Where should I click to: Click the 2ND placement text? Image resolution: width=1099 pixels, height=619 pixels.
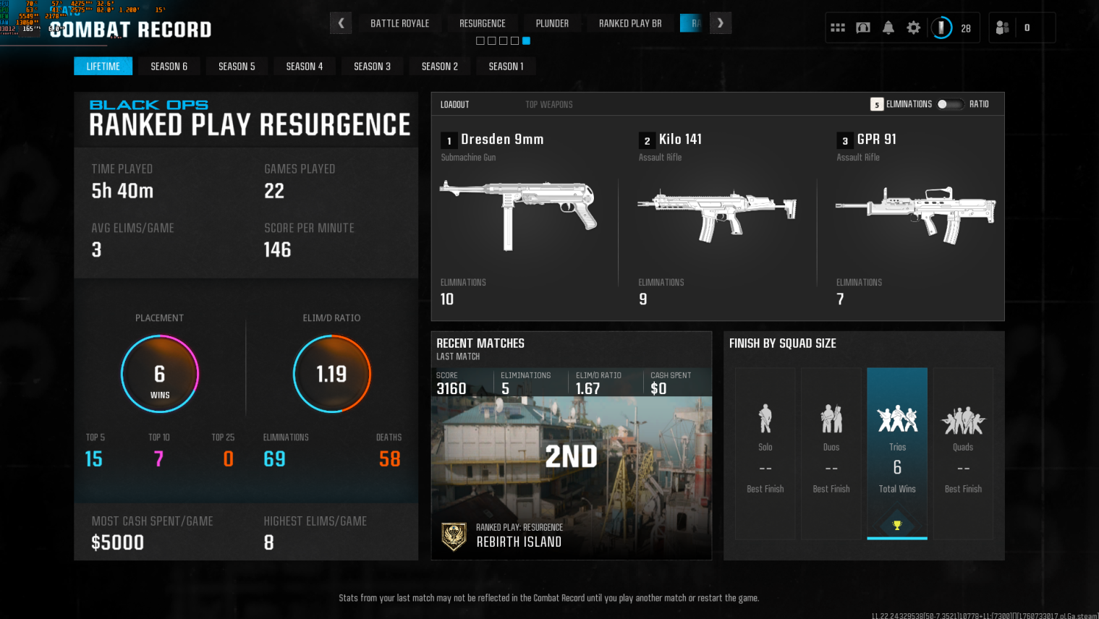(x=572, y=456)
